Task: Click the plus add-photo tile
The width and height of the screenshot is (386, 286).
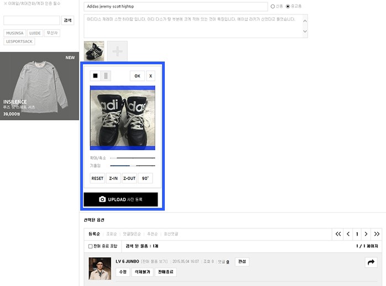Action: [x=117, y=52]
